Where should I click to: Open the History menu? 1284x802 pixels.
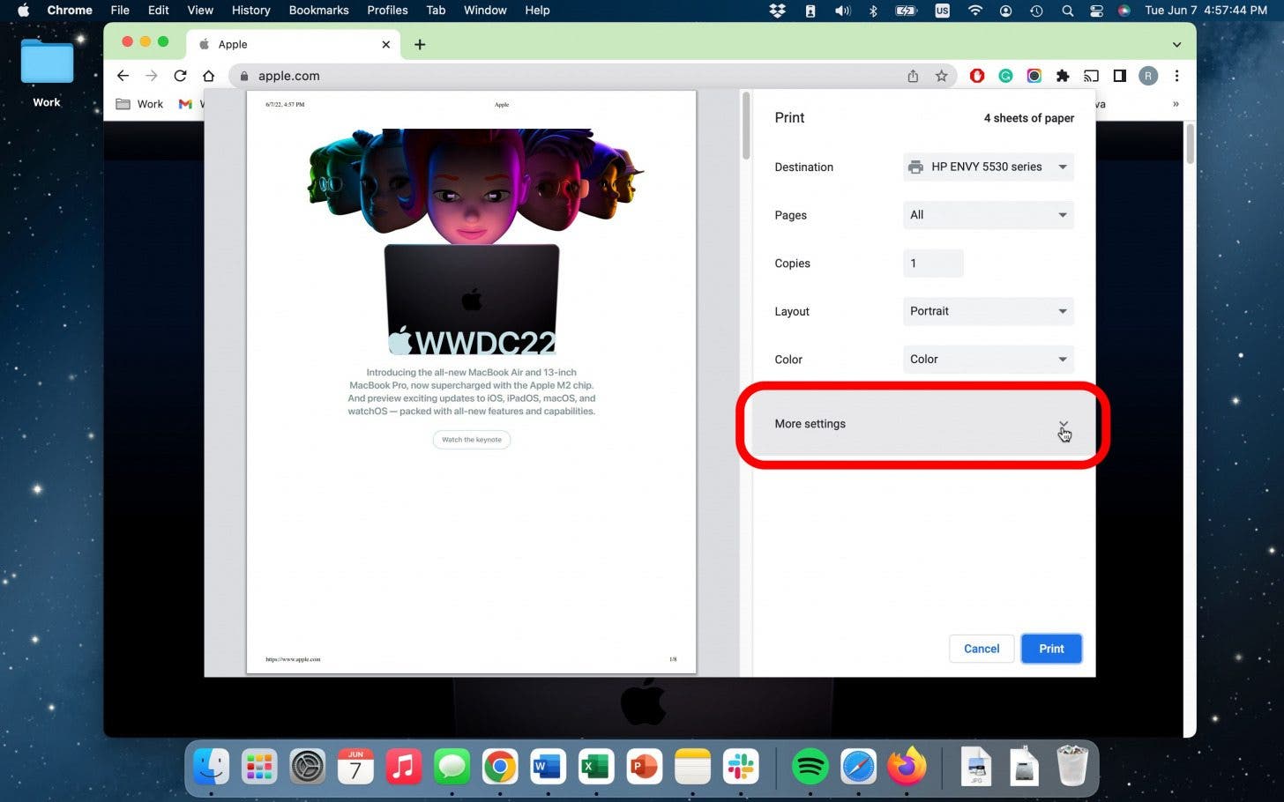[250, 11]
